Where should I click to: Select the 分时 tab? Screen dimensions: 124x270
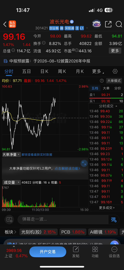pyautogui.click(x=9, y=71)
